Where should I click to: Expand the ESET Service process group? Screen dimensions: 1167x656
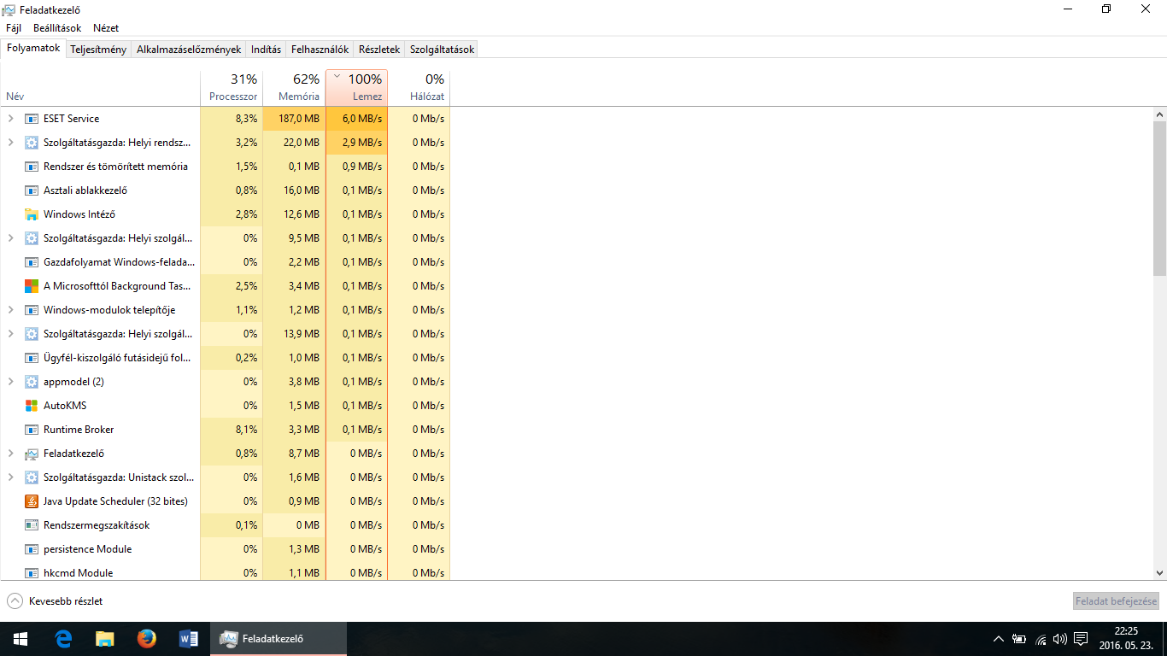tap(10, 119)
